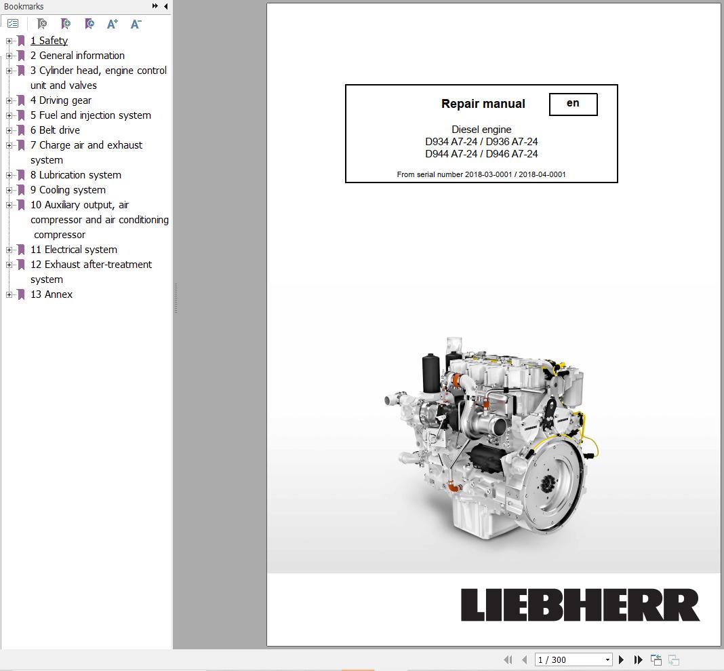Expand the 11 Electrical system bookmark

pyautogui.click(x=9, y=250)
